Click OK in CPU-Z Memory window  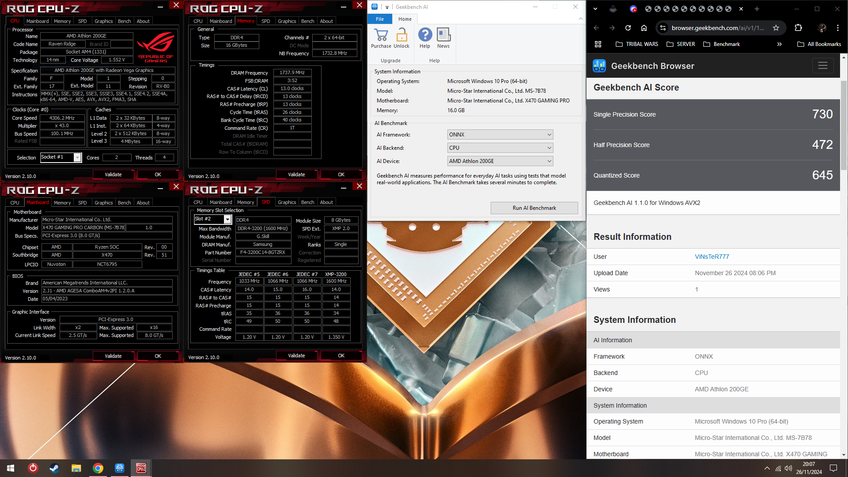[x=341, y=174]
